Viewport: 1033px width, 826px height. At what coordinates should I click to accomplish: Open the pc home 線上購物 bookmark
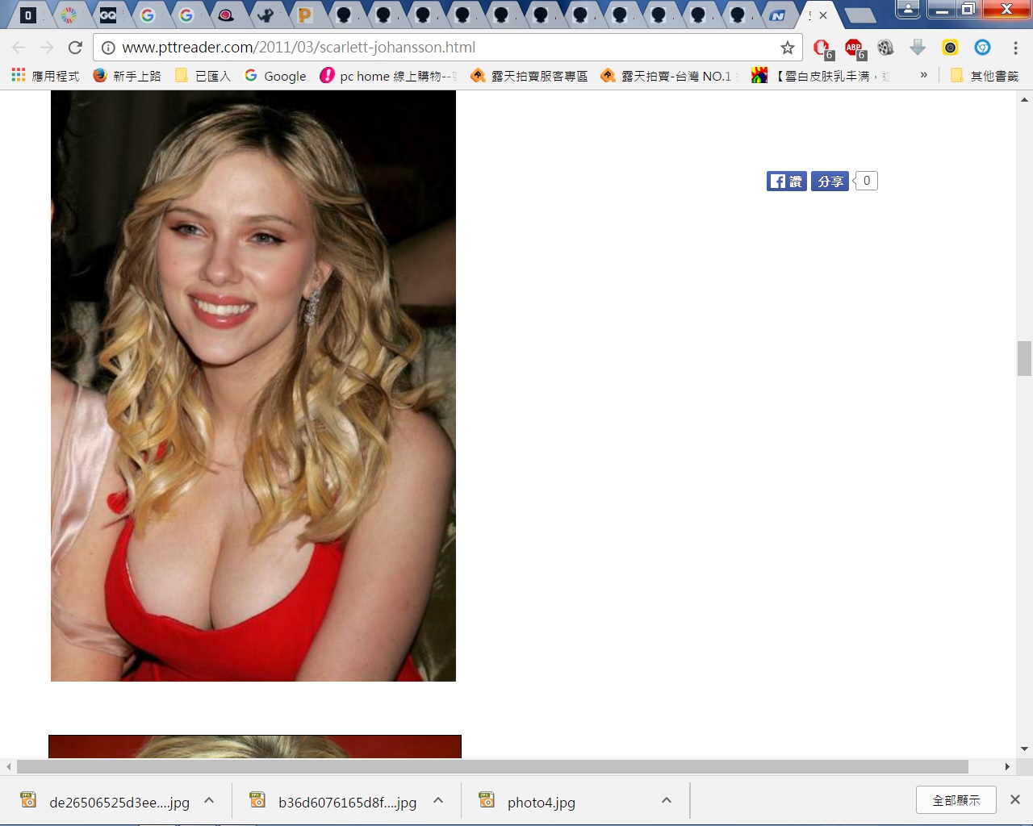pyautogui.click(x=389, y=76)
